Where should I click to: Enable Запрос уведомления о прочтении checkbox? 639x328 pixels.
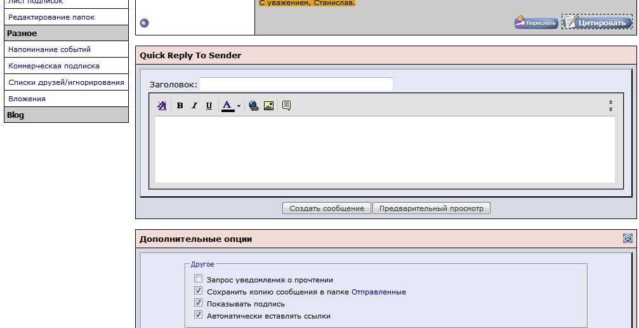pos(199,279)
